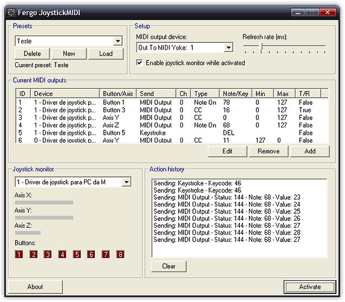Click joystick button indicator 1
Screen dimensions: 345x302
19,254
